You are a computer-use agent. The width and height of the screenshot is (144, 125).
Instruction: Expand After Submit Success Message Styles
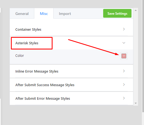point(71,85)
